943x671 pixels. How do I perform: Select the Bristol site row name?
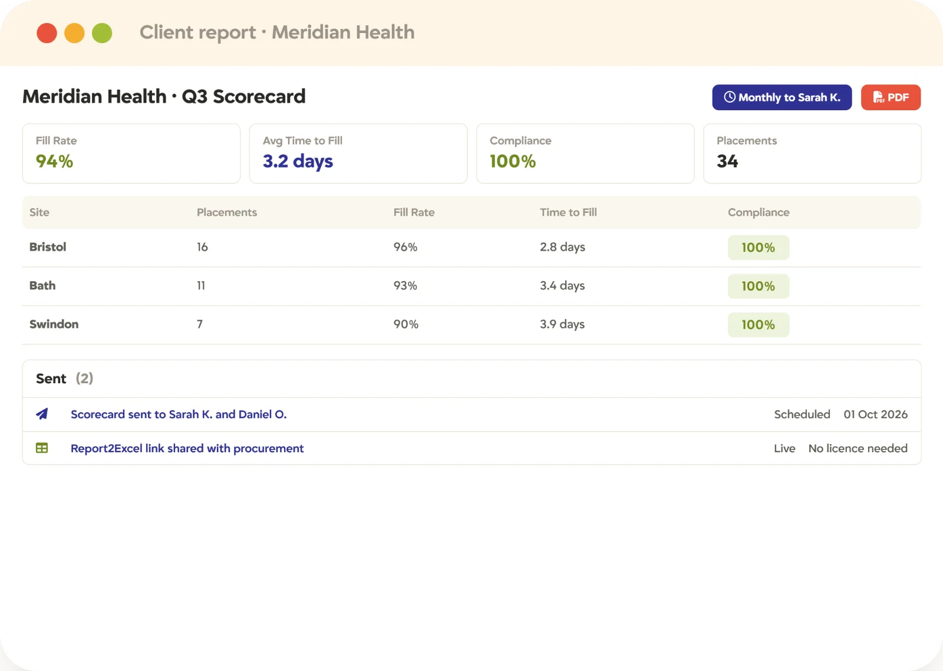coord(48,247)
